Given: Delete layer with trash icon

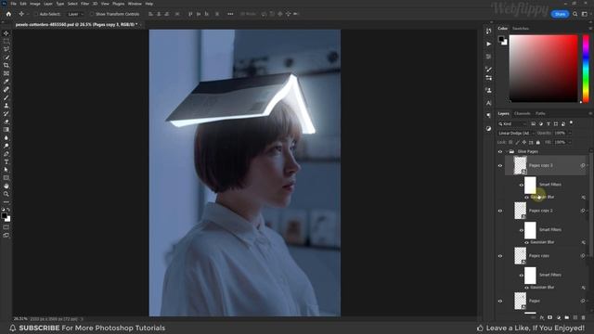Looking at the screenshot, I should pos(584,317).
